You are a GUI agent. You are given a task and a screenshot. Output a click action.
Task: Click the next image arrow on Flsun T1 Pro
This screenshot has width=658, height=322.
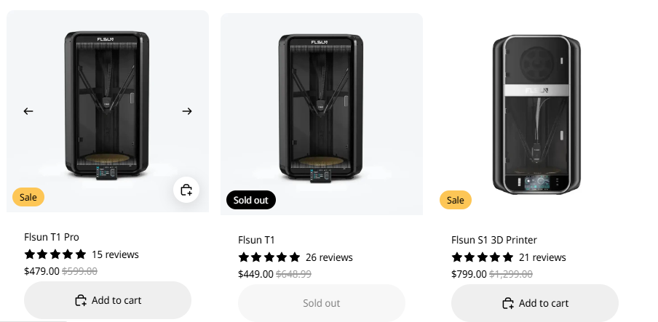coord(187,111)
